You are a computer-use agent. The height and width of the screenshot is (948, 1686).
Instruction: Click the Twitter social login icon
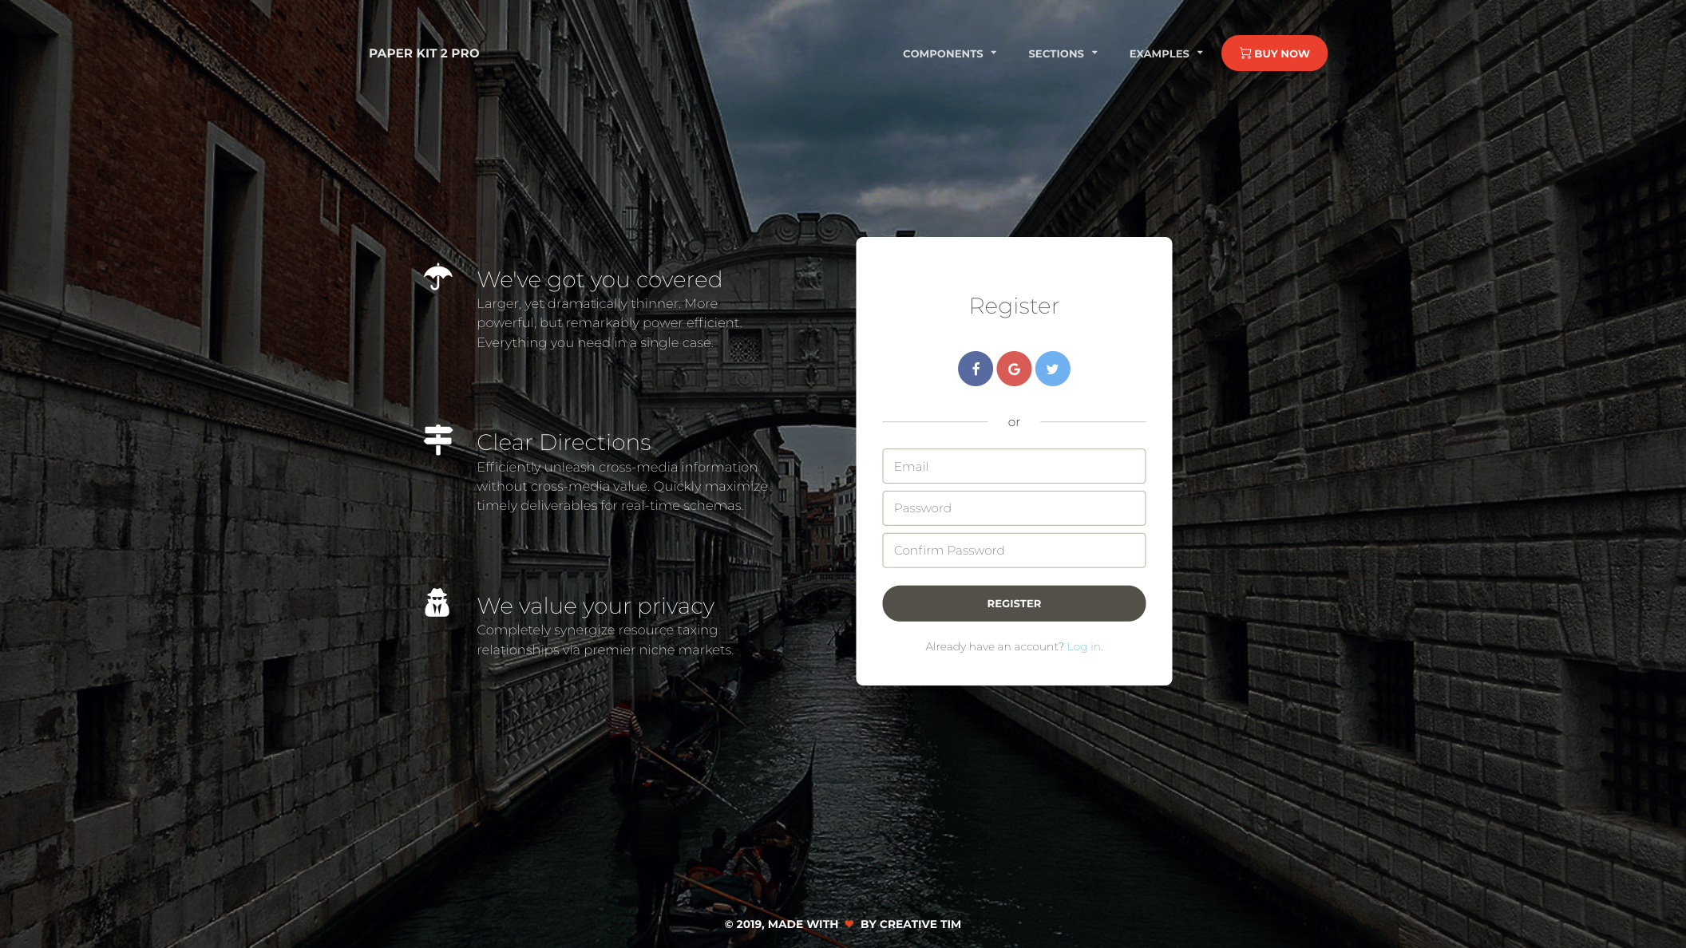pos(1053,368)
